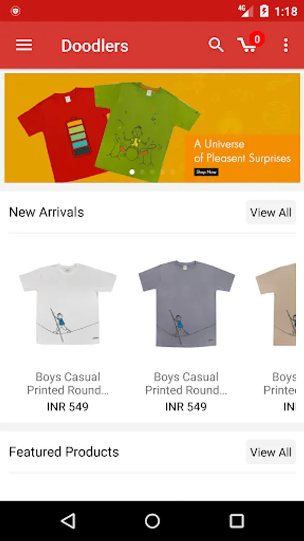Viewport: 304px width, 541px height.
Task: Tap the red cart badge showing 0
Action: (257, 39)
